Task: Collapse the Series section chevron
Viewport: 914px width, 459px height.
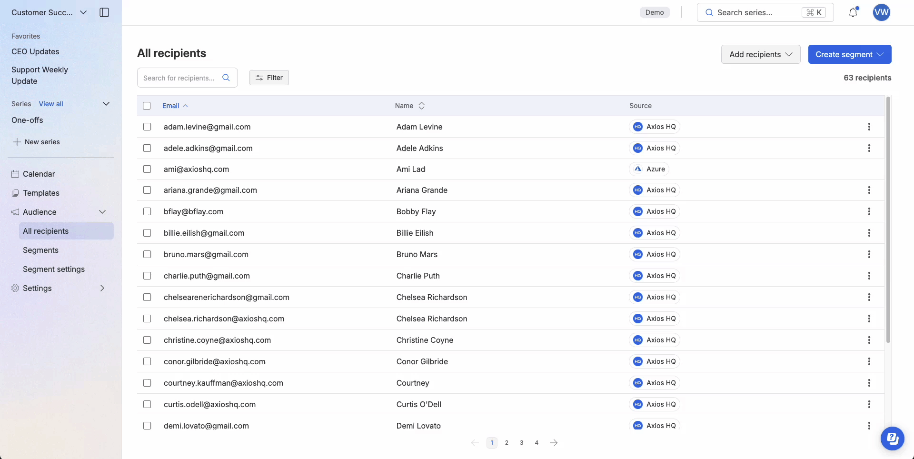Action: 106,104
